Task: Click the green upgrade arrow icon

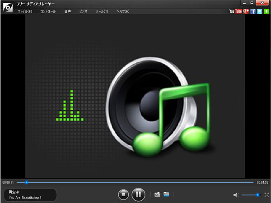Action: [266, 11]
